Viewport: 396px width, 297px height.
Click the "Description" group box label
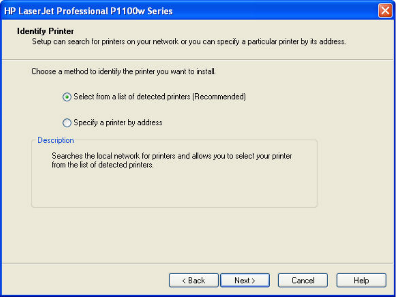55,140
